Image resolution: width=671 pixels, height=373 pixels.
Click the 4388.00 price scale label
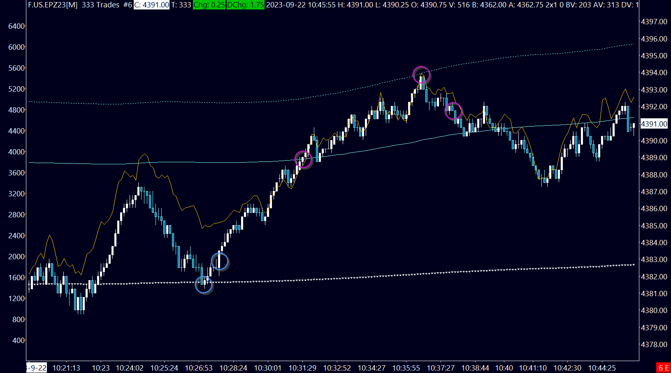(654, 175)
